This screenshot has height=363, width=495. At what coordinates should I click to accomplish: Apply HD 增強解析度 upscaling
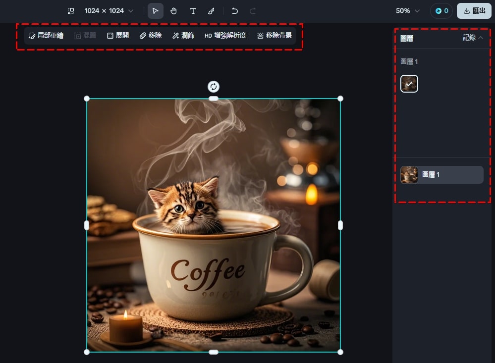[x=225, y=36]
